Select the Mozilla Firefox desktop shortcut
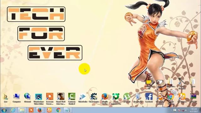This screenshot has width=201, height=113. coord(105,99)
